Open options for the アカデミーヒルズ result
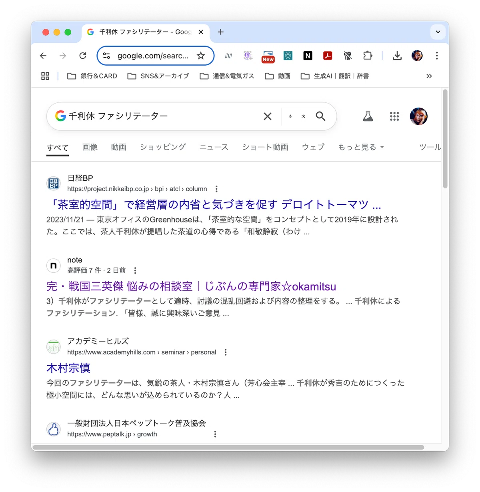480x492 pixels. 226,352
